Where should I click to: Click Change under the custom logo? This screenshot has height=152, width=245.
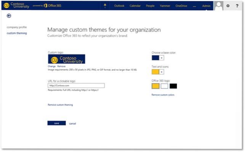tap(52, 66)
